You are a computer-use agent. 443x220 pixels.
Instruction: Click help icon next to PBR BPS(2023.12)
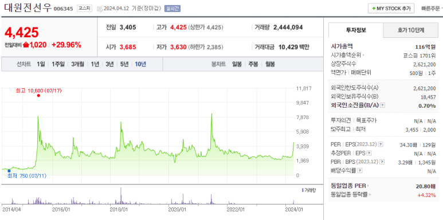point(382,162)
